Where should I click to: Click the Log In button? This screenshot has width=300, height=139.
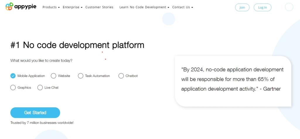tap(262, 7)
